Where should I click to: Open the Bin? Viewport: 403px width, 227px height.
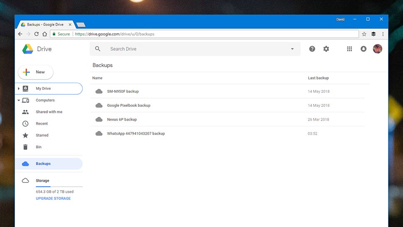(49, 147)
